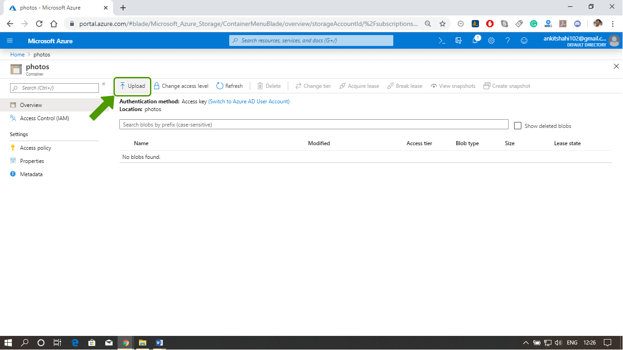Focus the Search blobs by prefix field
This screenshot has width=623, height=350.
314,125
